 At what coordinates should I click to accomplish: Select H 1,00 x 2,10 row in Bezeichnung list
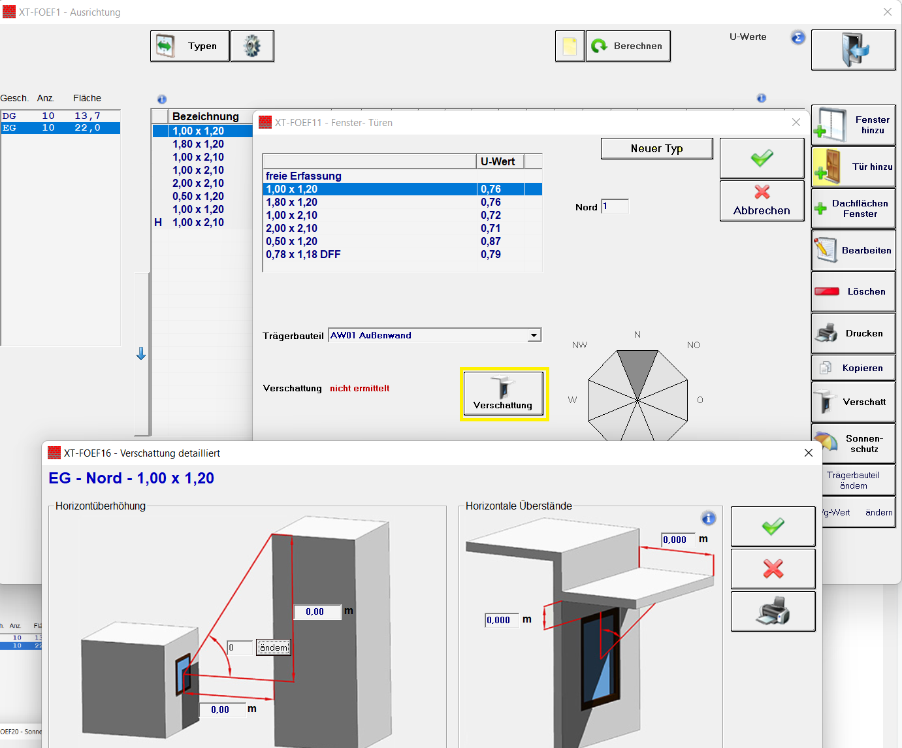(x=202, y=223)
